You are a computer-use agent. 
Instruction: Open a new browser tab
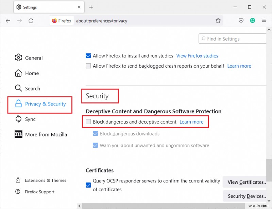pyautogui.click(x=91, y=7)
